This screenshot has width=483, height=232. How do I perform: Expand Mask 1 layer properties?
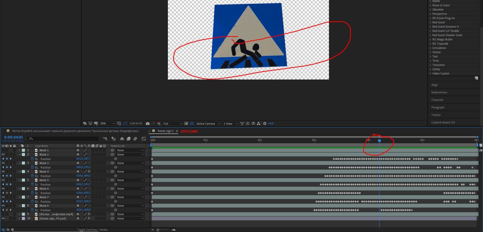[20, 150]
